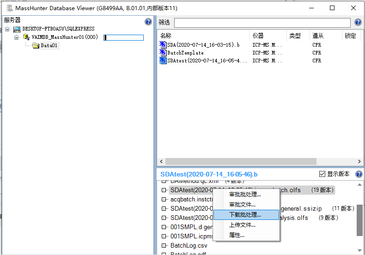This screenshot has width=365, height=255.
Task: Sort by the 遵从 column header
Action: pos(326,36)
